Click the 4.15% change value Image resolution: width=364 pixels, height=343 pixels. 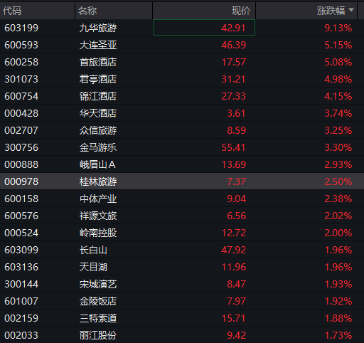338,96
